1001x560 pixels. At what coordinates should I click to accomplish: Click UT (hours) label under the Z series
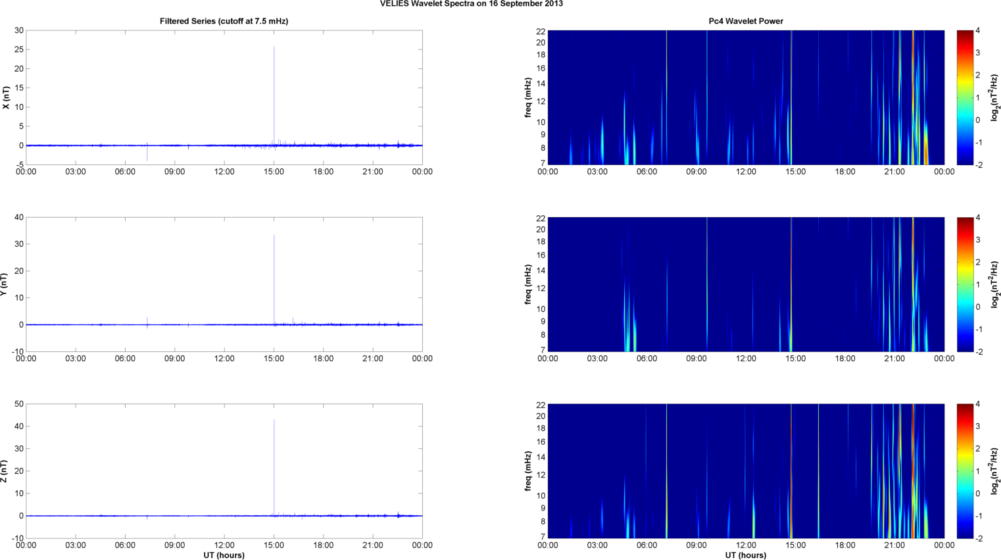[224, 555]
